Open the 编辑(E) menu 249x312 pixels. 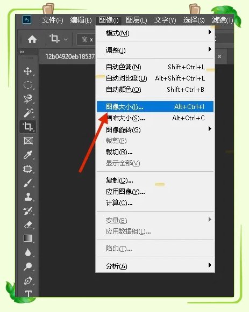(81, 20)
